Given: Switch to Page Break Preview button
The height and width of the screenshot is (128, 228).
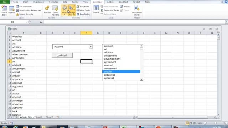Looking at the screenshot, I should point(194,123).
